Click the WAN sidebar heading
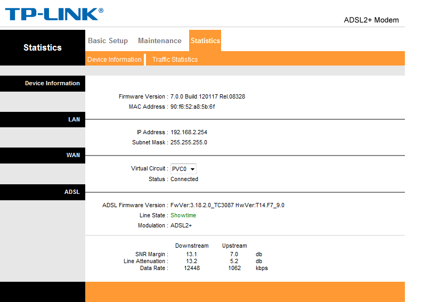This screenshot has height=302, width=423. click(x=73, y=155)
